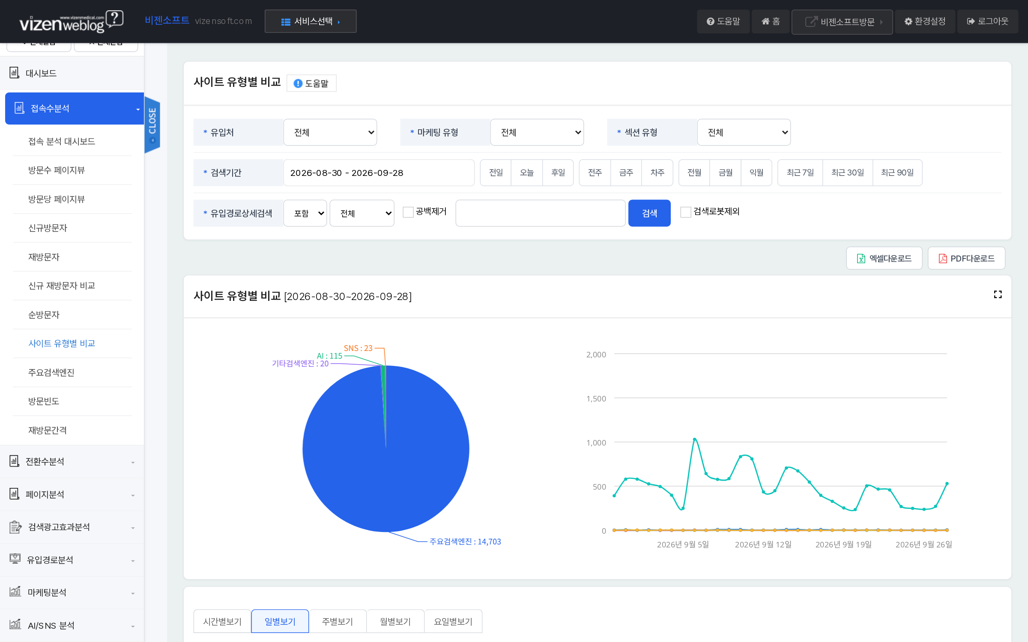The image size is (1028, 642).
Task: Expand 마케팅분석 sidebar section
Action: (x=72, y=592)
